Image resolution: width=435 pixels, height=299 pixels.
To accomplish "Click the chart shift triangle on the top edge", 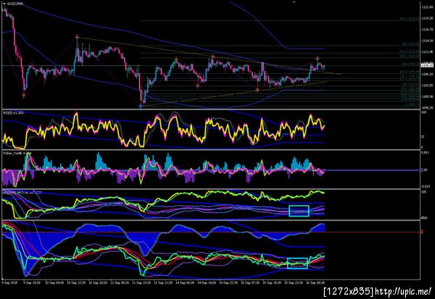I will click(x=294, y=2).
